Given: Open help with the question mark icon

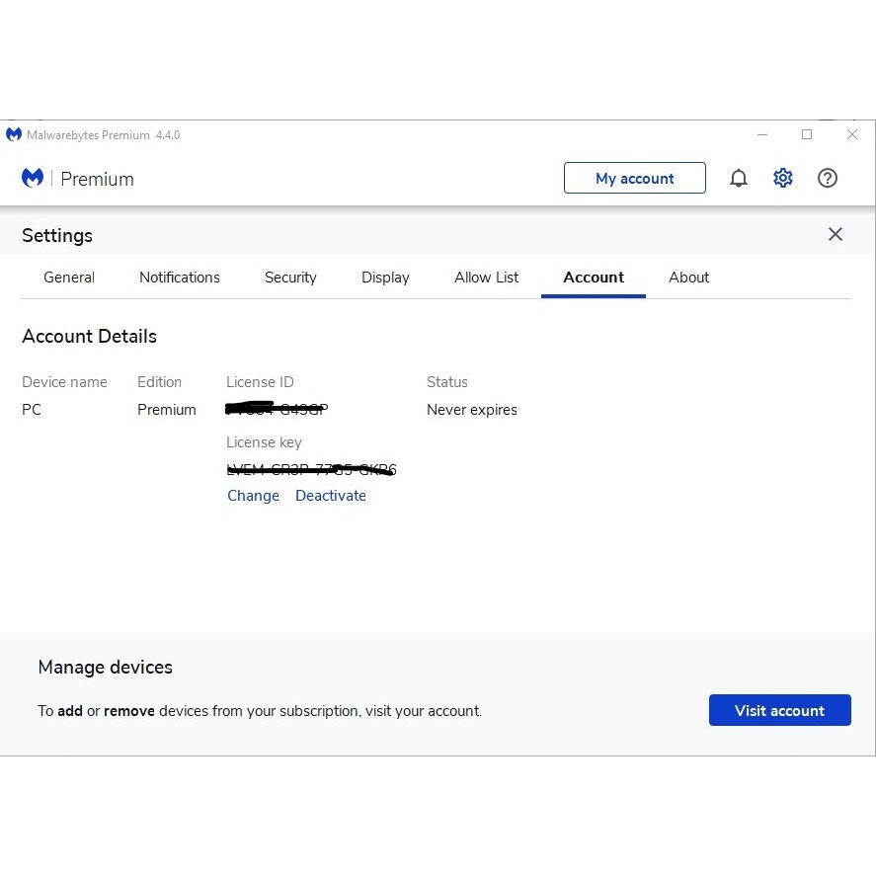Looking at the screenshot, I should pos(828,178).
